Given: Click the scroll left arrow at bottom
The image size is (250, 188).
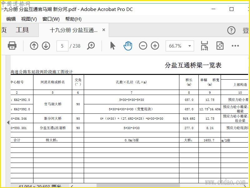Looking at the screenshot, I should 72,185.
